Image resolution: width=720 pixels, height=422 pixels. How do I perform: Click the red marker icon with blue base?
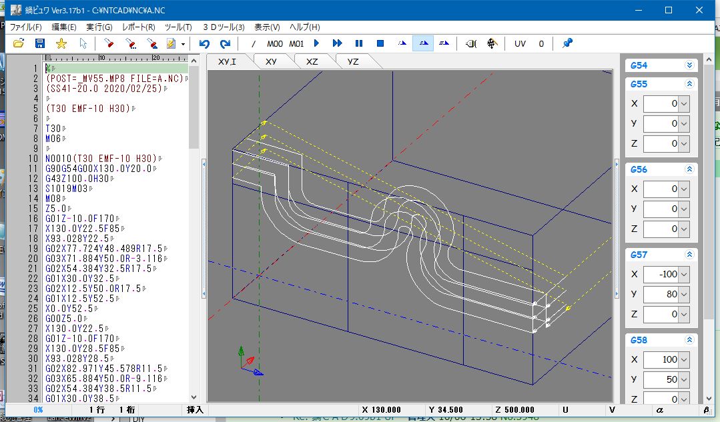(x=152, y=43)
